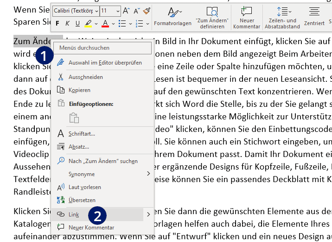
Task: Open the font color dropdown arrow
Action: (113, 24)
